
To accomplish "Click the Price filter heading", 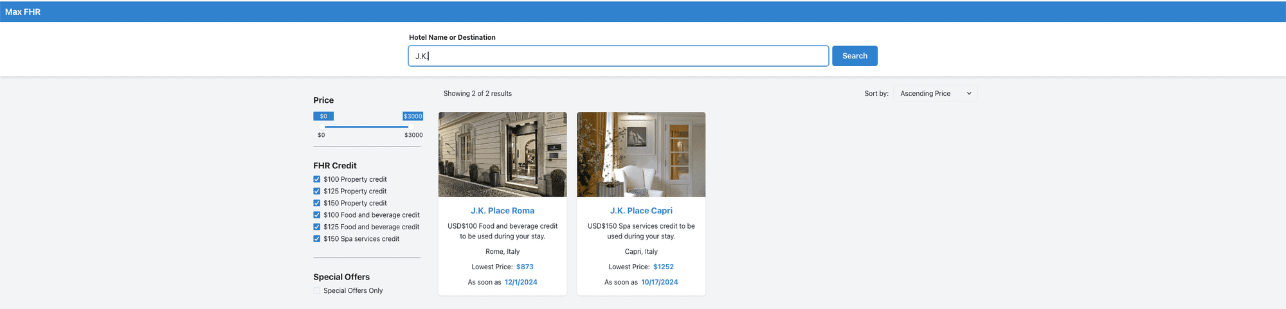I will pyautogui.click(x=323, y=100).
